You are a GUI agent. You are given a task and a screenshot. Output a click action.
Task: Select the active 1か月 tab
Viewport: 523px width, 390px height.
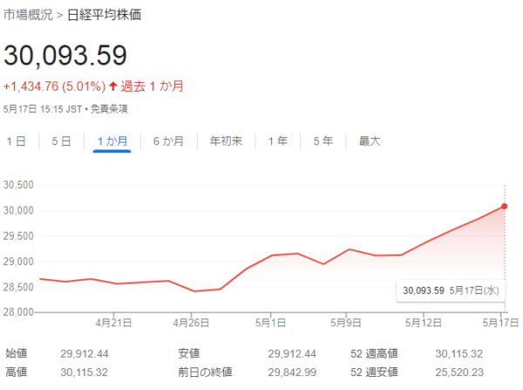tap(112, 140)
